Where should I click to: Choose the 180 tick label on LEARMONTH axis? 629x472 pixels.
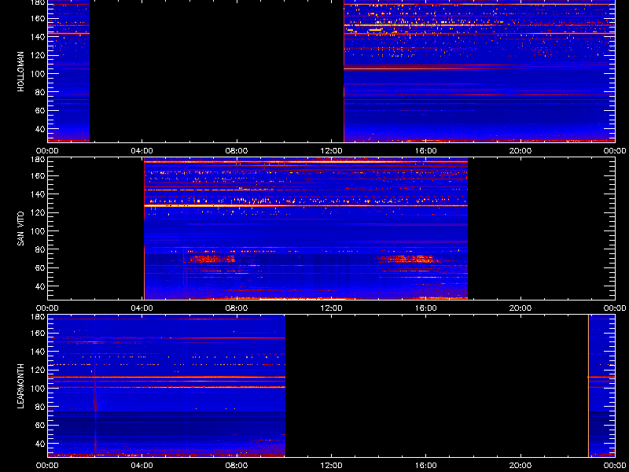click(x=39, y=317)
